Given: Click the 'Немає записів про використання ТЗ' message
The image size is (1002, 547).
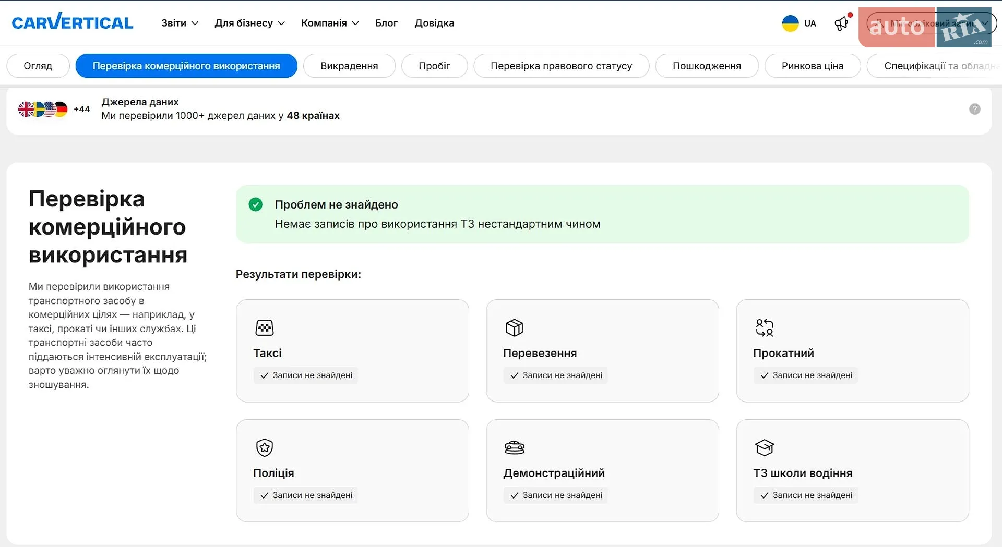Looking at the screenshot, I should (437, 224).
